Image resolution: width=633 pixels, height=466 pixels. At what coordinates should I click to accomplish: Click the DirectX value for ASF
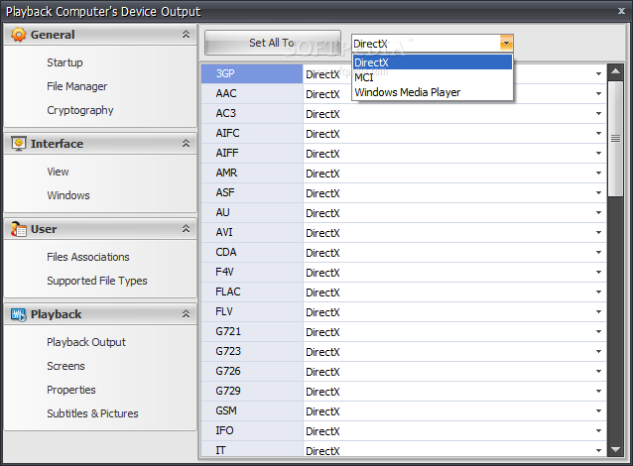(x=322, y=193)
